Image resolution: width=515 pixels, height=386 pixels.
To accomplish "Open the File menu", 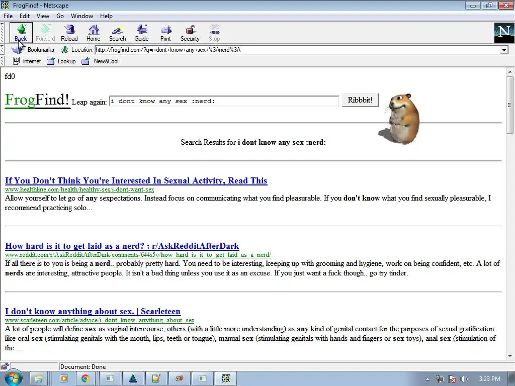I will point(8,16).
